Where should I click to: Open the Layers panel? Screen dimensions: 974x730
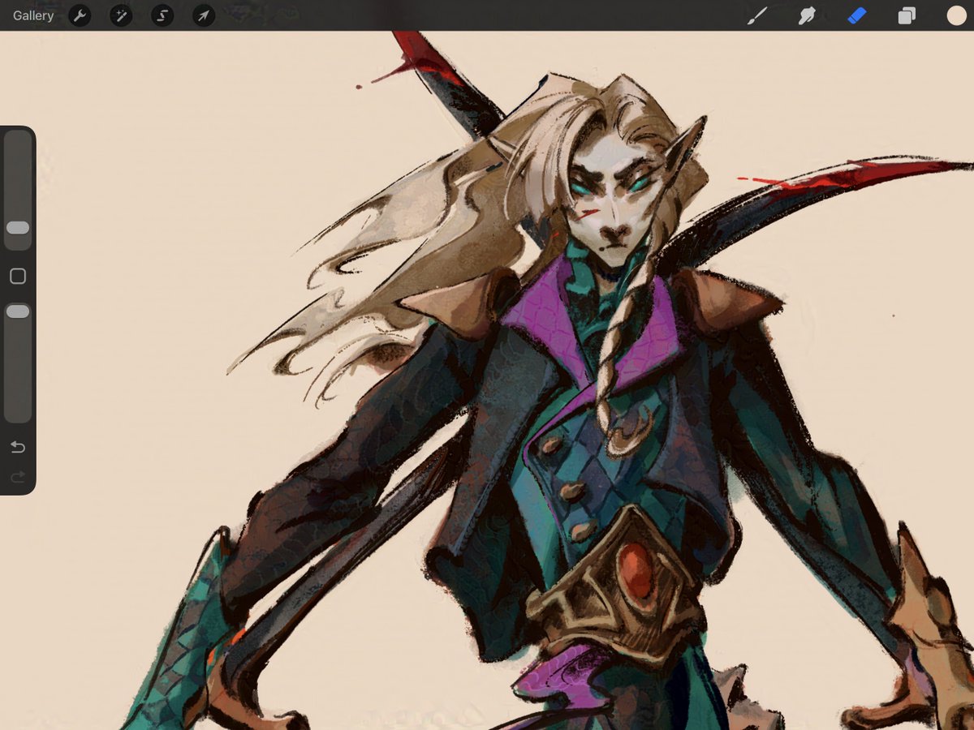(907, 15)
